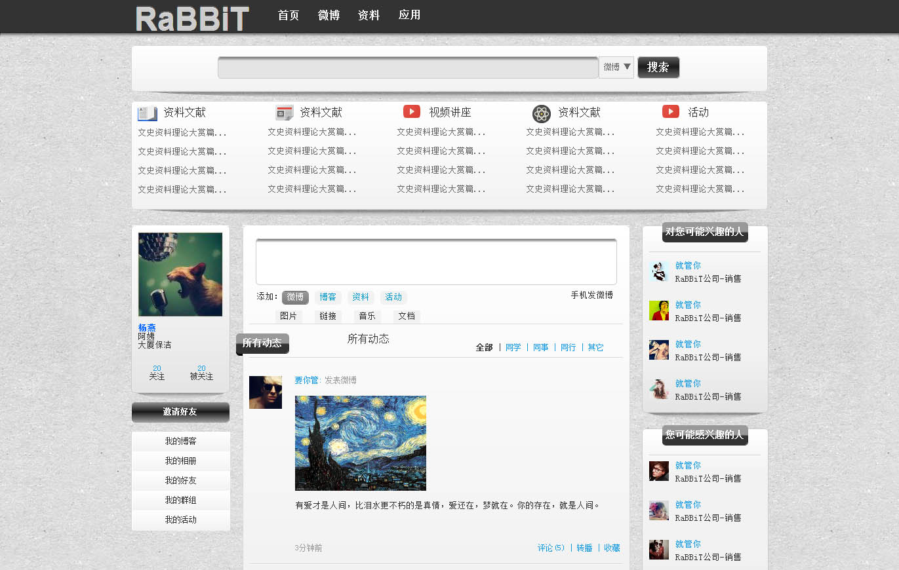The width and height of the screenshot is (899, 570).
Task: Click the 链接 attachment button
Action: 328,316
